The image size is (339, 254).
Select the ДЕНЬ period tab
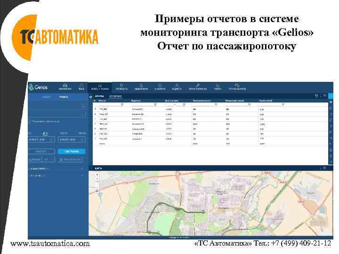45,134
